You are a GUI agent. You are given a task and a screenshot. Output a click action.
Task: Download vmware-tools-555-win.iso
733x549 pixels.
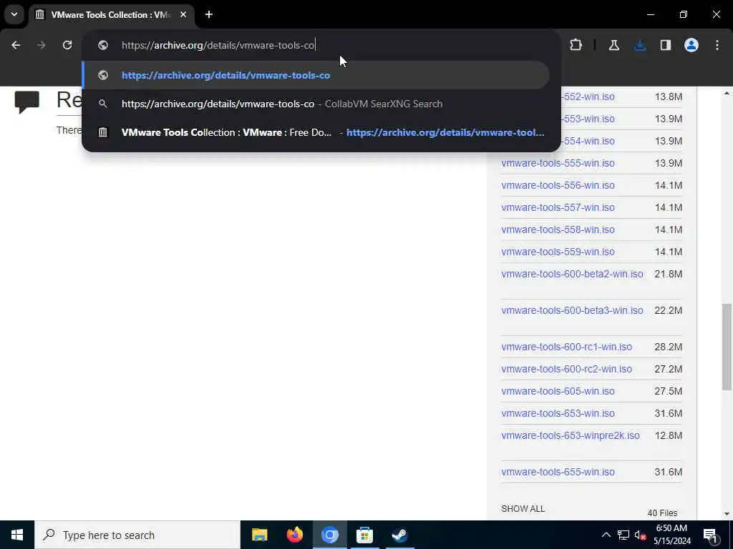pos(558,164)
